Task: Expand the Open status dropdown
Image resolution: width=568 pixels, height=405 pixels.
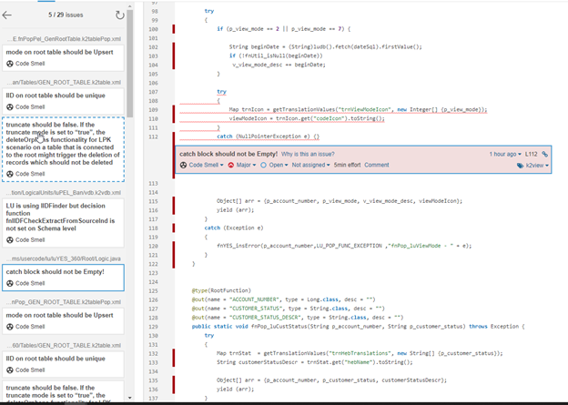Action: click(x=278, y=166)
